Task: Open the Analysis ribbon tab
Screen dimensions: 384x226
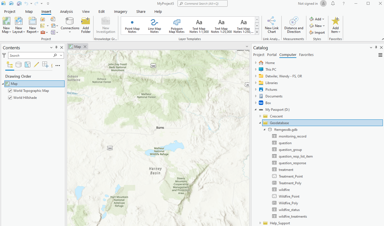Action: coord(67,12)
